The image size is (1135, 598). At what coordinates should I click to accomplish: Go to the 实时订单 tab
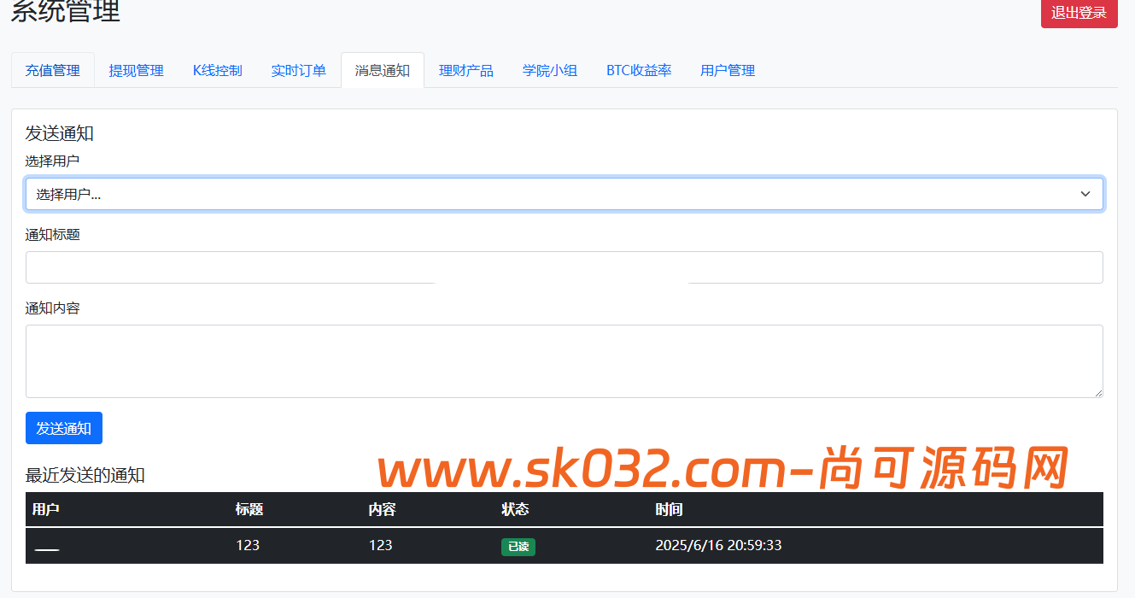(298, 70)
